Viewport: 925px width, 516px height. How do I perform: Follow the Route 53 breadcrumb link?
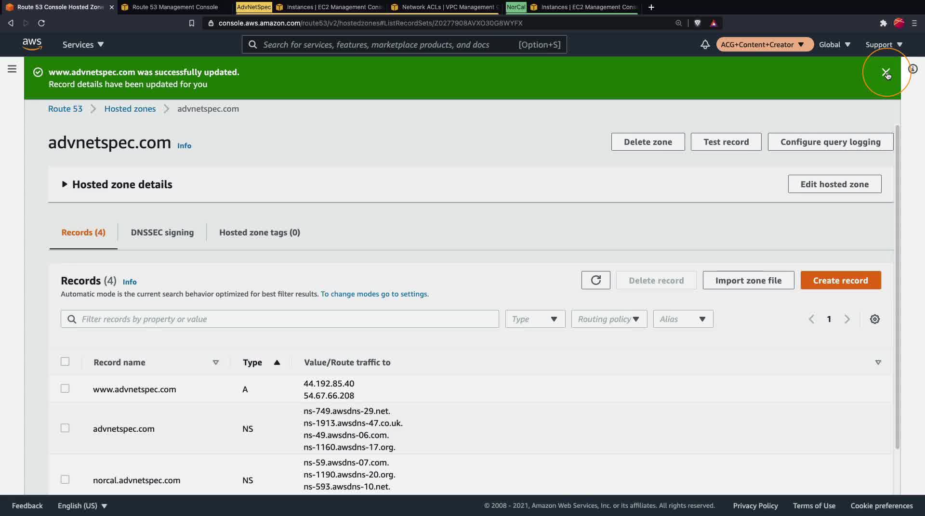65,109
